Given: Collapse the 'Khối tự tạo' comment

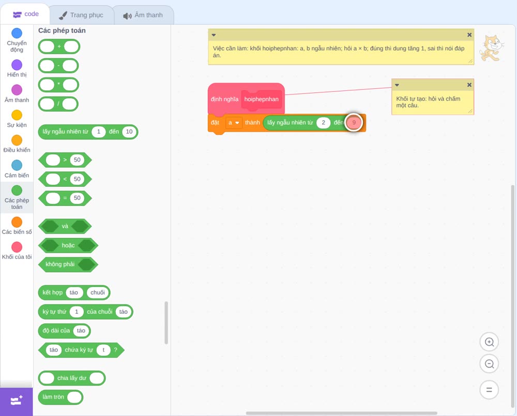Looking at the screenshot, I should coord(397,85).
